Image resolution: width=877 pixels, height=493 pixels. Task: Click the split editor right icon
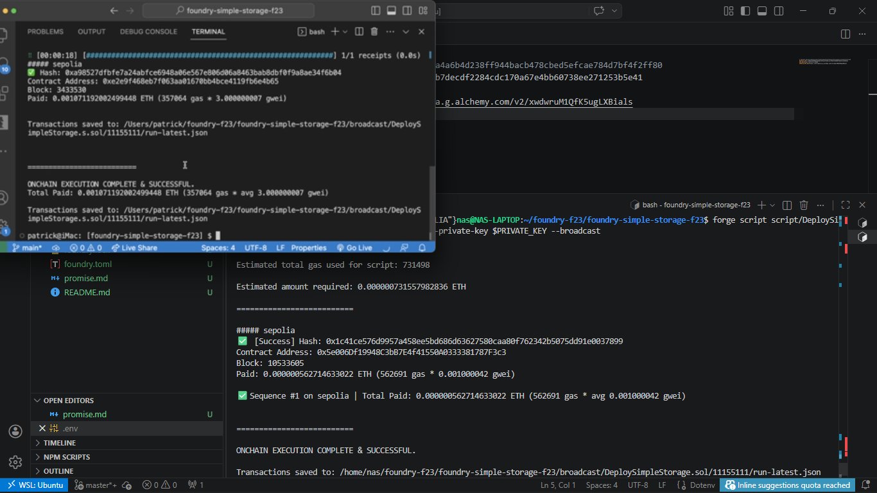point(846,34)
